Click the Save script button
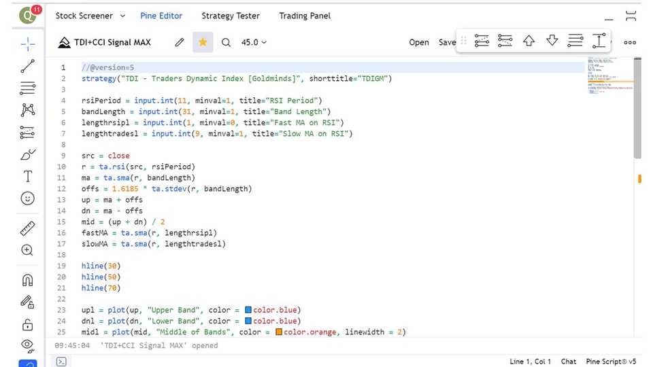Image resolution: width=653 pixels, height=367 pixels. click(448, 42)
